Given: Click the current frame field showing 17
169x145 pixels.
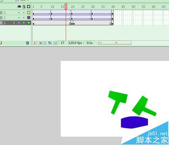Looking at the screenshot, I should 63,43.
